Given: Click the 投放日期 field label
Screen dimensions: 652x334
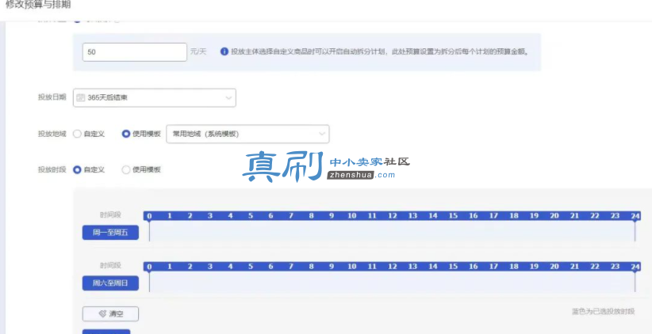Looking at the screenshot, I should pos(52,97).
